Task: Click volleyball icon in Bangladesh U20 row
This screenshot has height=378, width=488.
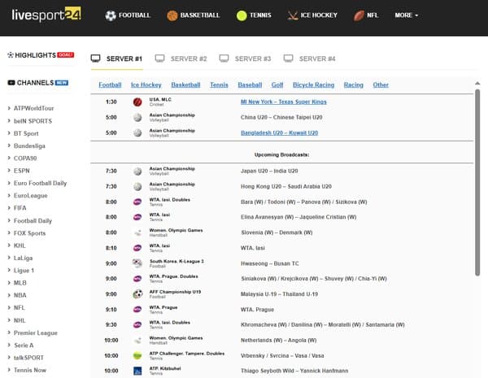Action: tap(137, 133)
